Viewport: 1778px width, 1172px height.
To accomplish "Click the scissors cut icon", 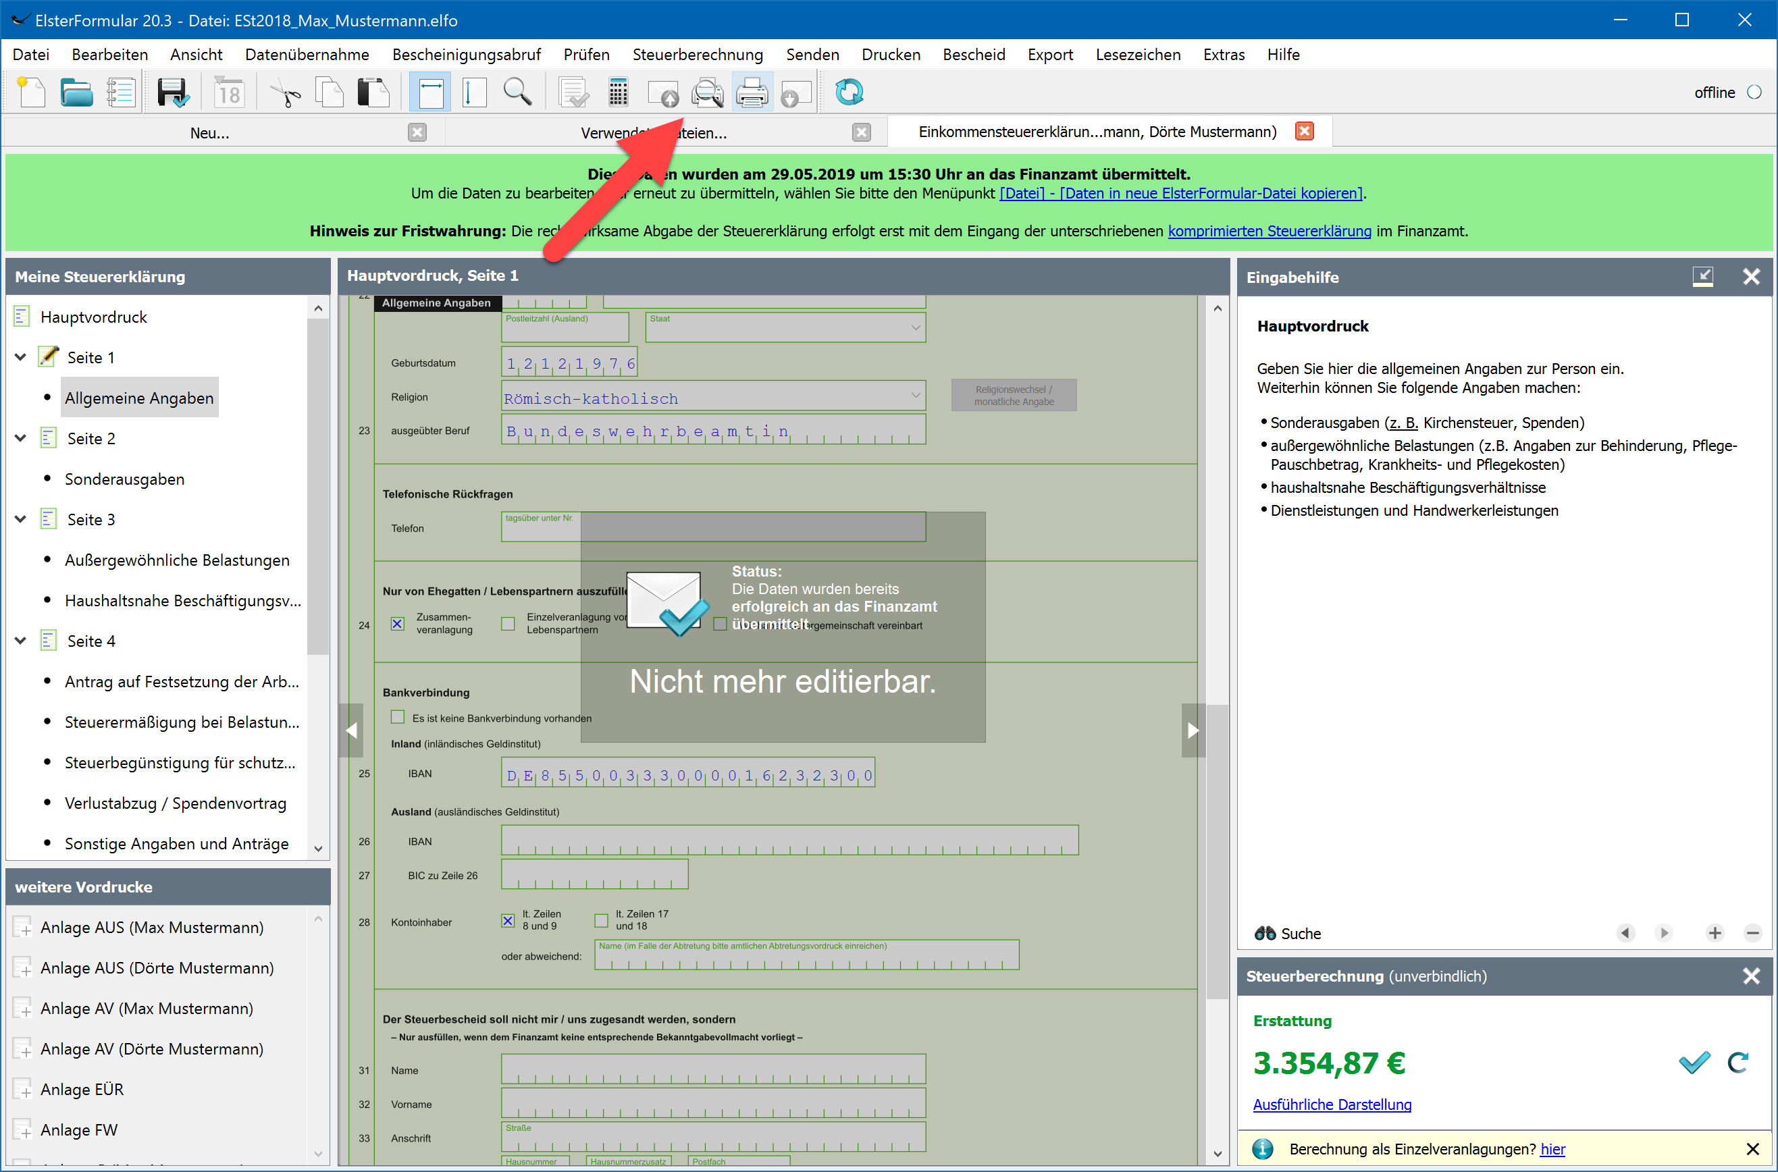I will click(x=284, y=92).
